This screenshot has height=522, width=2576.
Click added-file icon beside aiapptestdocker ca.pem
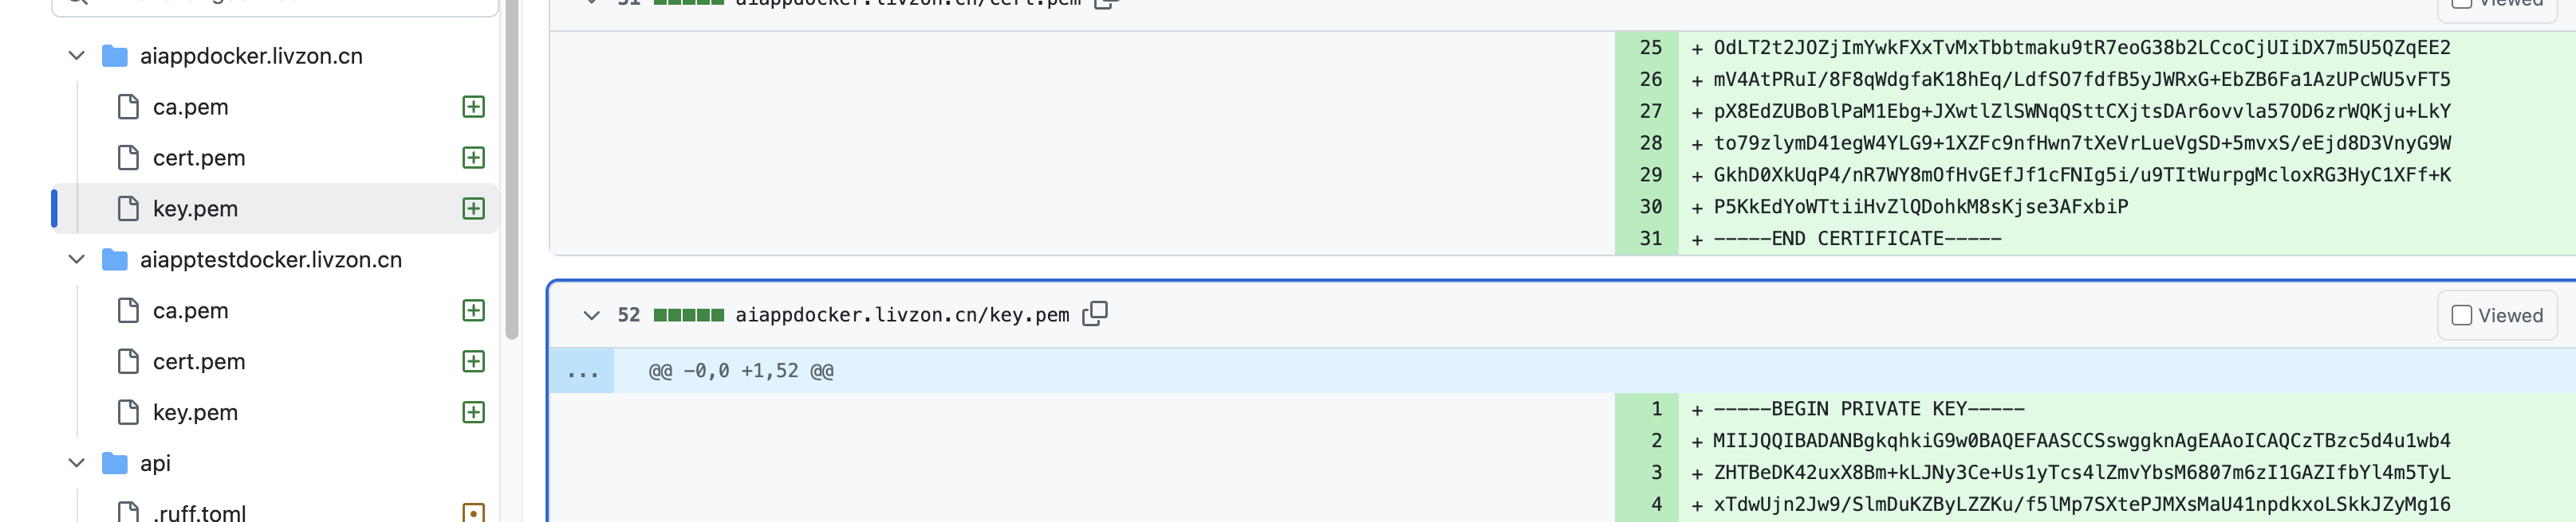coord(474,310)
